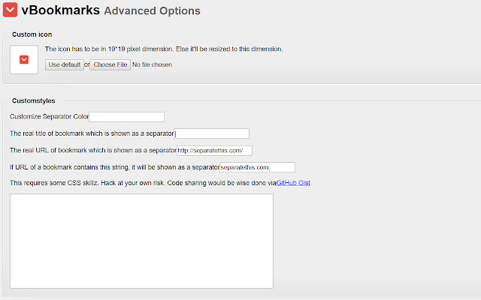Viewport: 481px width, 300px height.
Task: Click the vBookmarks title text
Action: pos(60,10)
